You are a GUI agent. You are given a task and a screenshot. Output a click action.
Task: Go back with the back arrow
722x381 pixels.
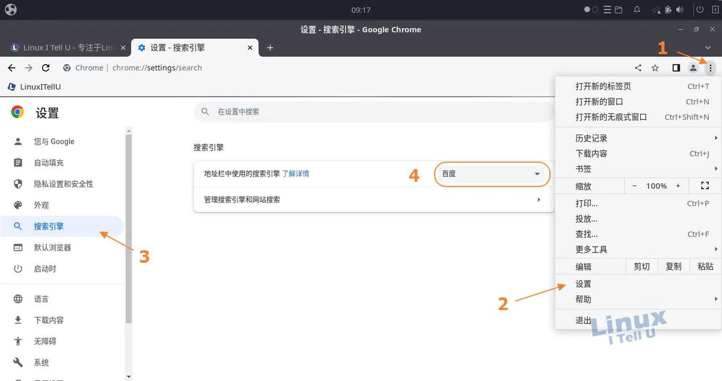point(11,68)
